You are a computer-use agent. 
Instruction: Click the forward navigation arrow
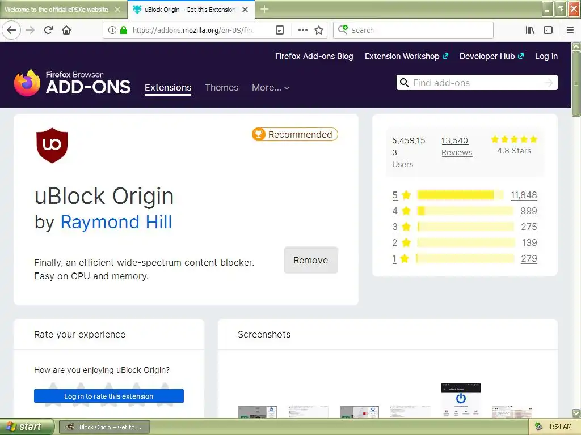31,30
